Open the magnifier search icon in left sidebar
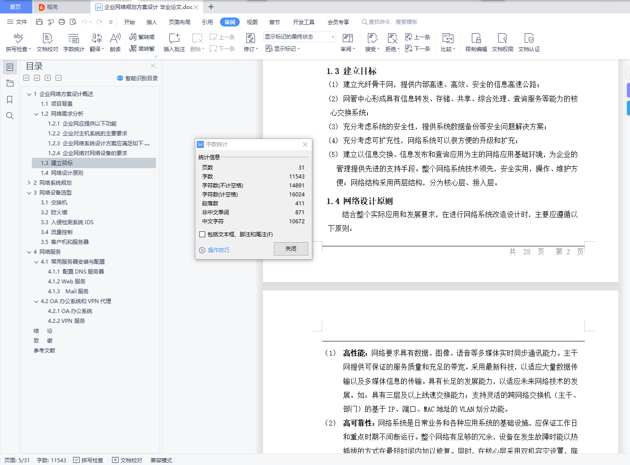The height and width of the screenshot is (465, 630). [10, 116]
